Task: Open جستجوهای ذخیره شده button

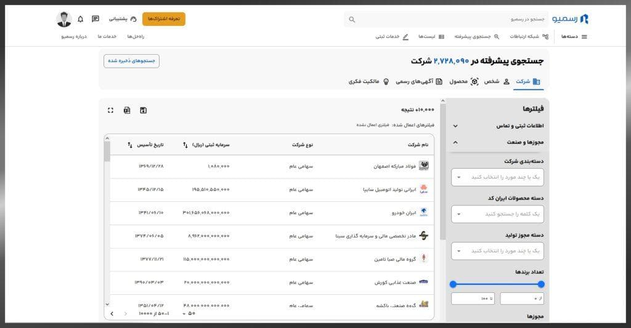Action: (132, 61)
